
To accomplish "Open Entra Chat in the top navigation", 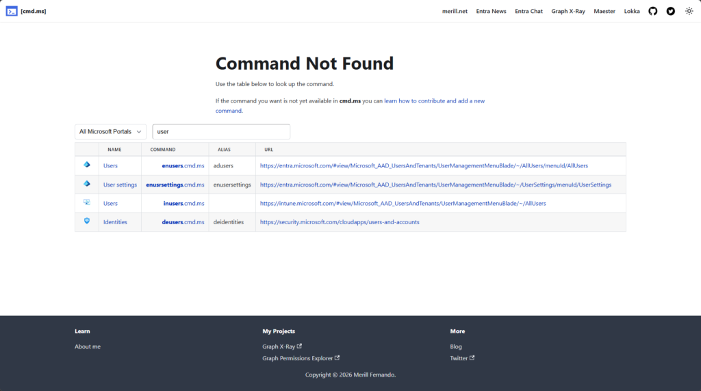I will pyautogui.click(x=528, y=11).
